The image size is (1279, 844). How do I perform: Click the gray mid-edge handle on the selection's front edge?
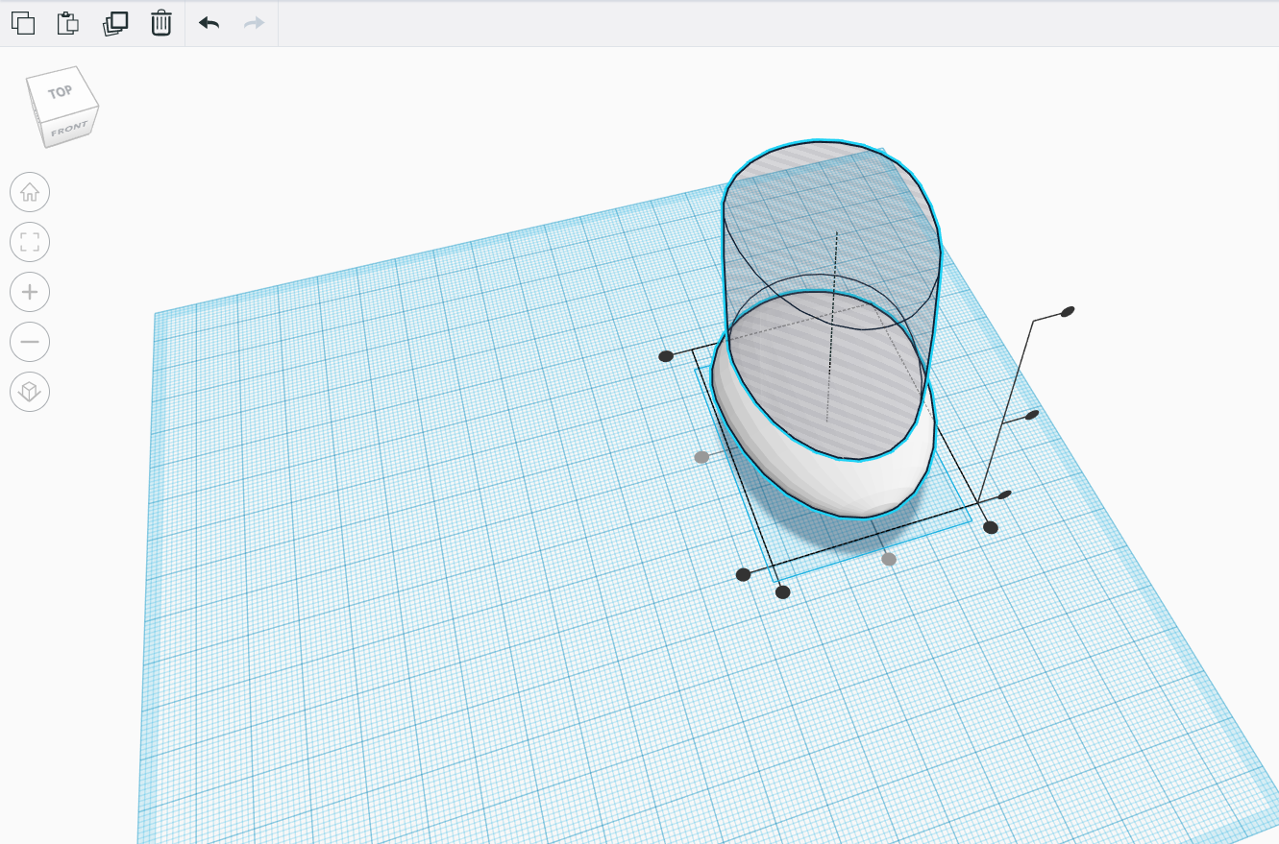coord(889,559)
